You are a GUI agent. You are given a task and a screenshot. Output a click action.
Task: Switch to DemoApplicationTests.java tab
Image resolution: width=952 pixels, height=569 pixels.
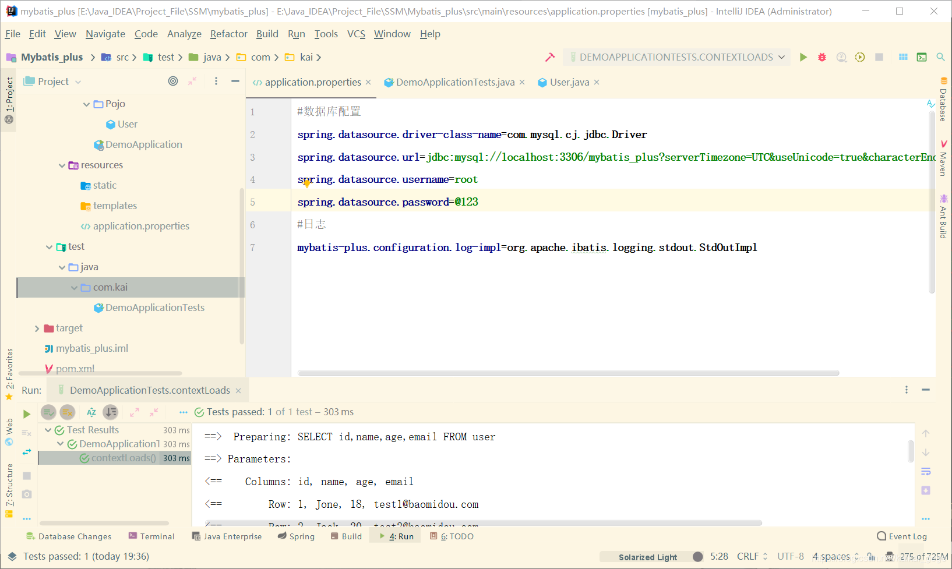(x=455, y=82)
